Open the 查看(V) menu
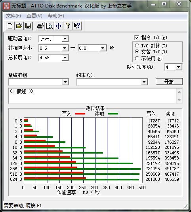The height and width of the screenshot is (212, 191). tap(34, 16)
